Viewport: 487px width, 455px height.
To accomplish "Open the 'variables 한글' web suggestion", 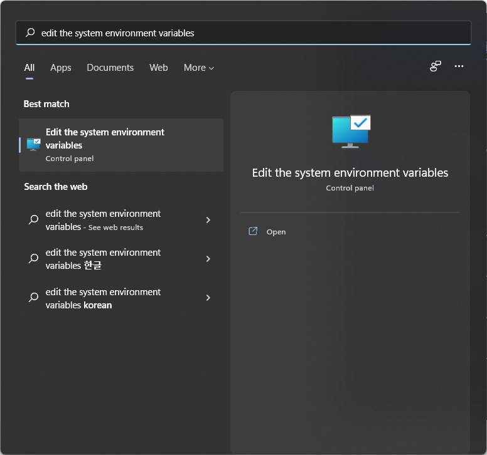I will pyautogui.click(x=121, y=259).
